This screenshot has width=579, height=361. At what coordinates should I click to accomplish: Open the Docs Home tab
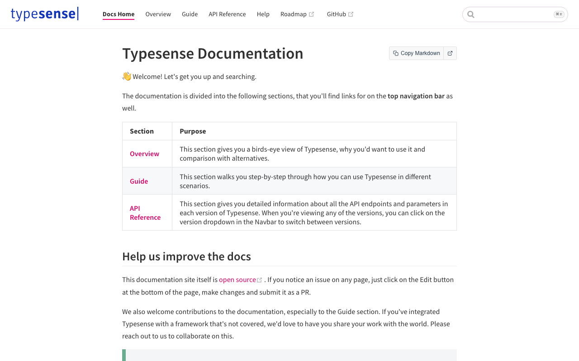(x=119, y=14)
